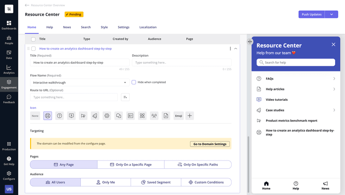The height and width of the screenshot is (195, 345).
Task: Click the Description input field
Action: click(182, 62)
